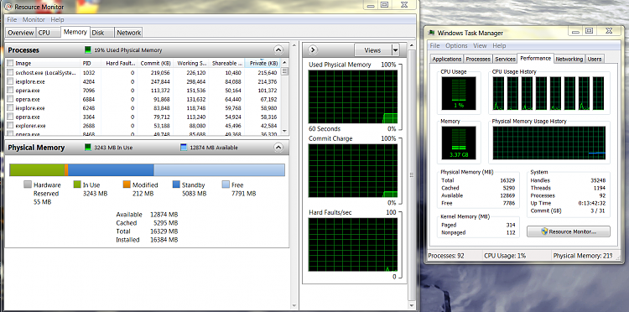Click the green In Use legend swatch
Viewport: 629px width, 312px height.
pos(77,185)
